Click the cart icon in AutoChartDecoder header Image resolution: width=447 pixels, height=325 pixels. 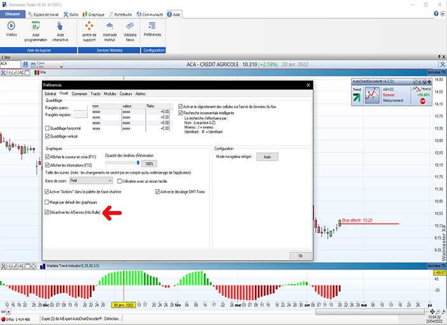(x=425, y=82)
